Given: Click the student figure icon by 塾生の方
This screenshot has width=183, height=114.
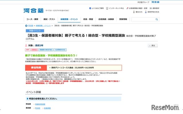Looking at the screenshot, I should tap(134, 12).
